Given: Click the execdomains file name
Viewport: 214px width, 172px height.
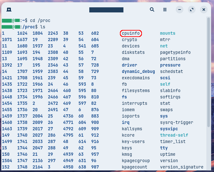Looking at the screenshot, I should tap(136, 78).
